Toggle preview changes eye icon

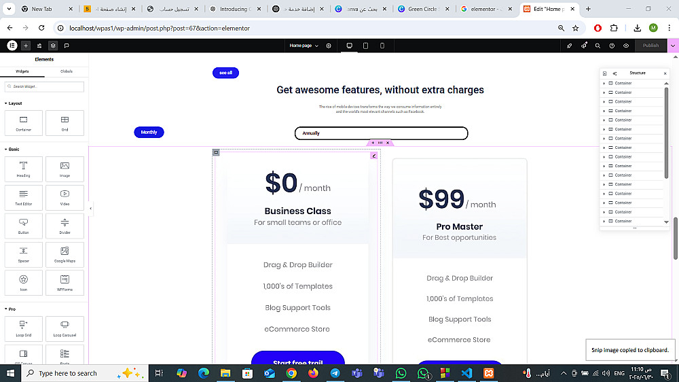pyautogui.click(x=626, y=46)
